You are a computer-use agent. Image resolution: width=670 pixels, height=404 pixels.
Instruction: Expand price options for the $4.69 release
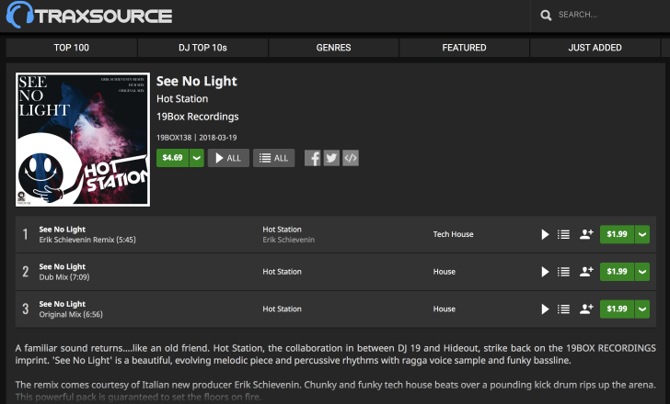click(x=197, y=158)
